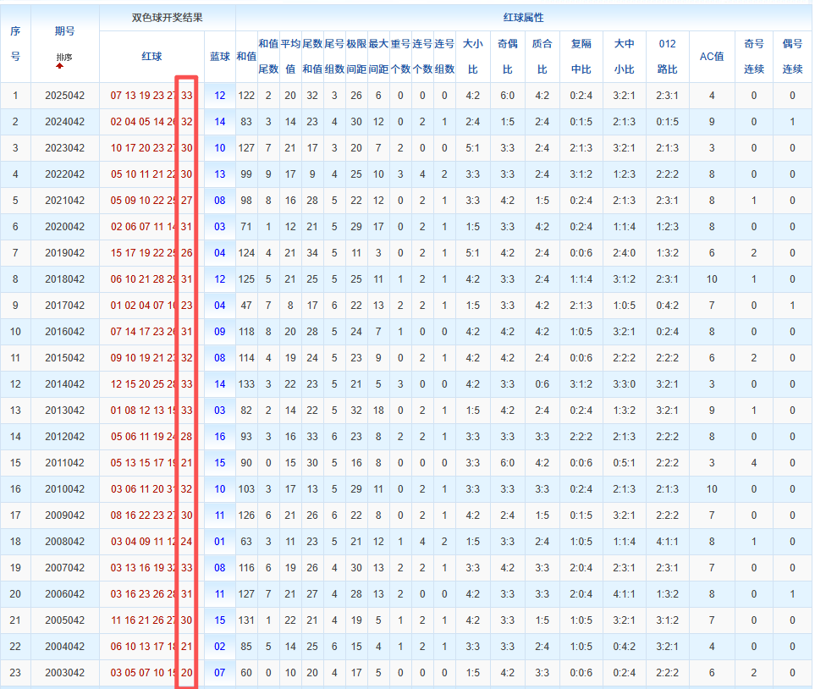Click the 尾数和值 column header

click(312, 56)
